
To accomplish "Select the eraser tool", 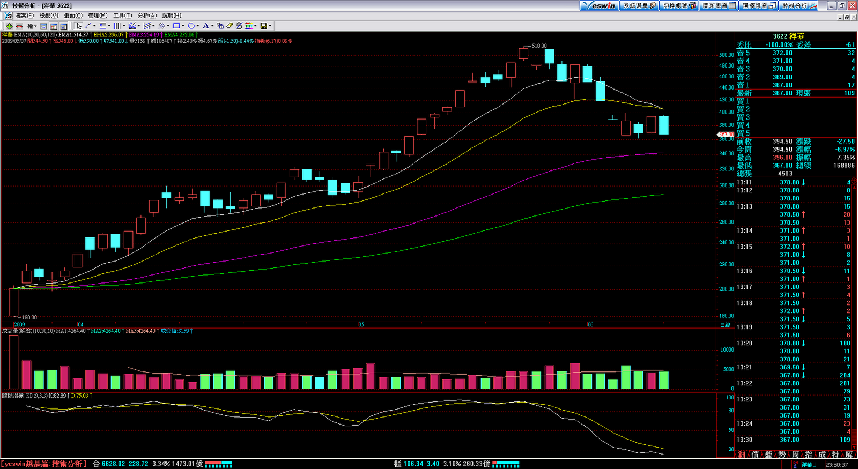I will 230,26.
